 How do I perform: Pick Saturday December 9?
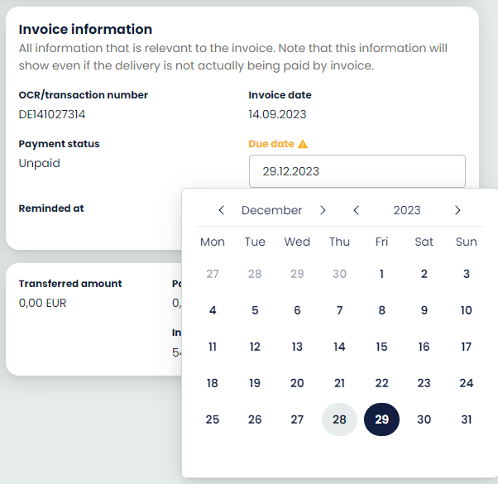[x=424, y=310]
